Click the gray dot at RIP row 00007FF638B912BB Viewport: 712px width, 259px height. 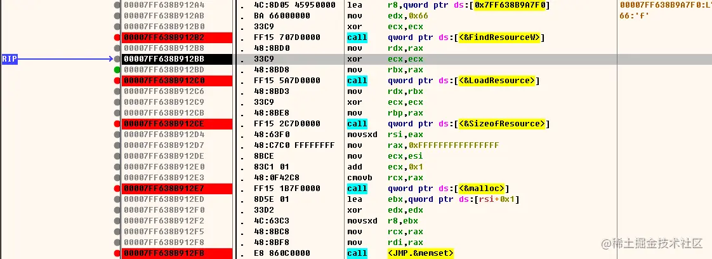coord(117,59)
